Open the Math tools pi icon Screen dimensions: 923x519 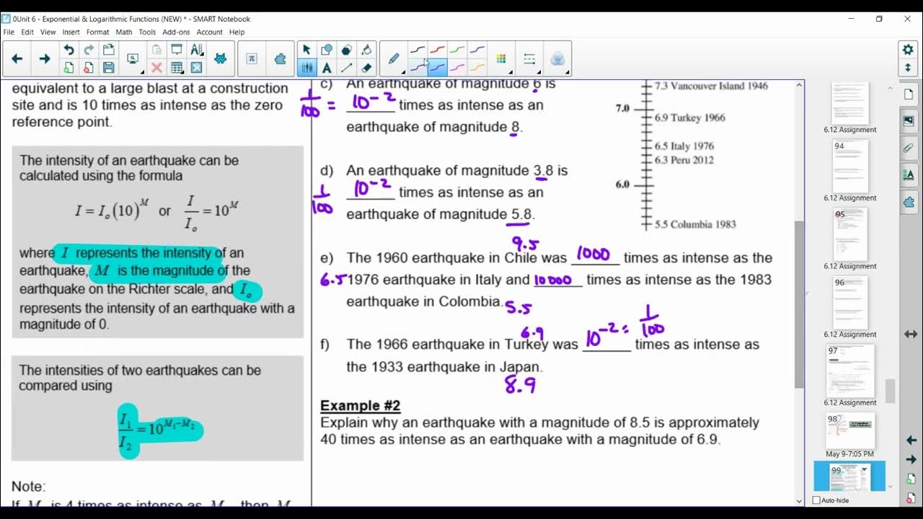pyautogui.click(x=252, y=59)
